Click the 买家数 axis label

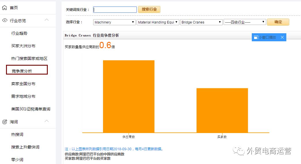(222, 137)
